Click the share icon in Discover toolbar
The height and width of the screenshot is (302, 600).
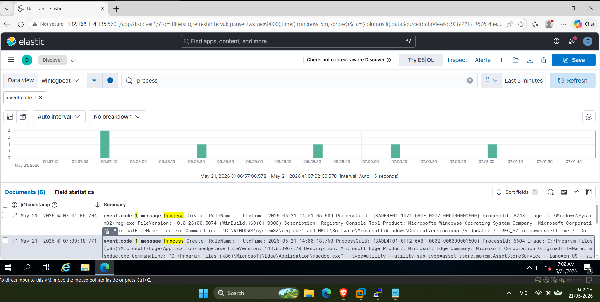544,60
